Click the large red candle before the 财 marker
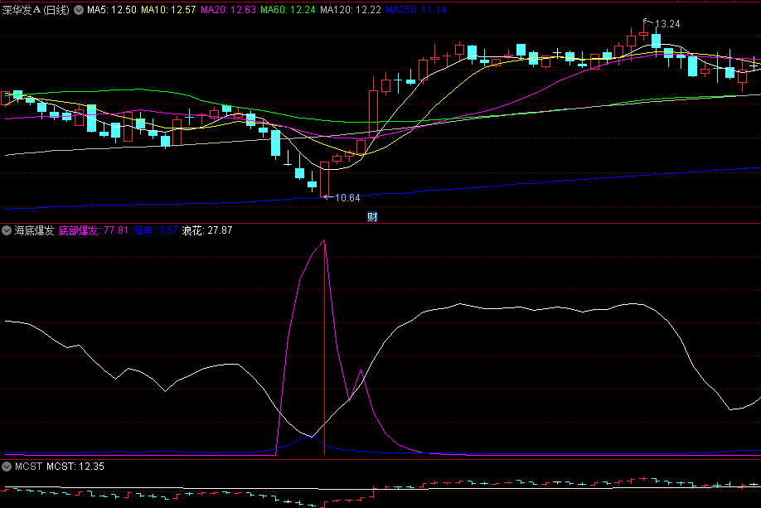This screenshot has height=508, width=761. (x=373, y=113)
